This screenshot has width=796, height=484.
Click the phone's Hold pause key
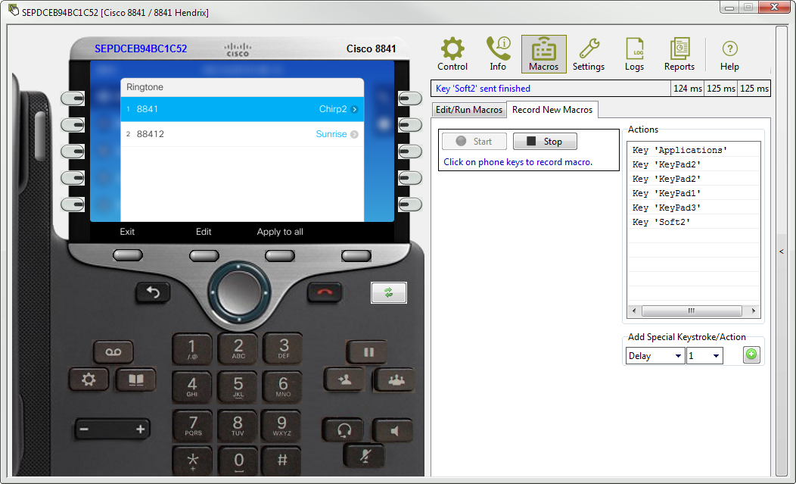click(368, 351)
